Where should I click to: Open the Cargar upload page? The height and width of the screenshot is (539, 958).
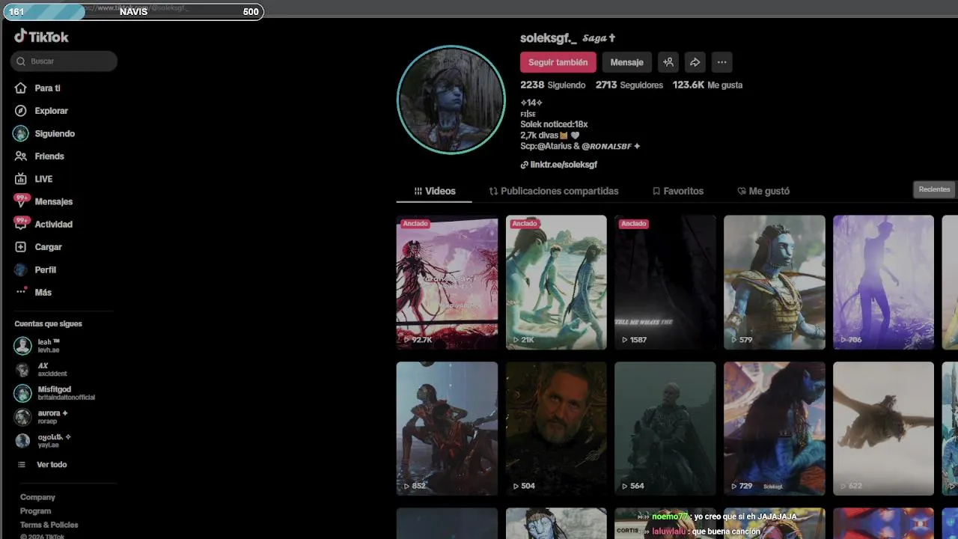click(x=48, y=247)
